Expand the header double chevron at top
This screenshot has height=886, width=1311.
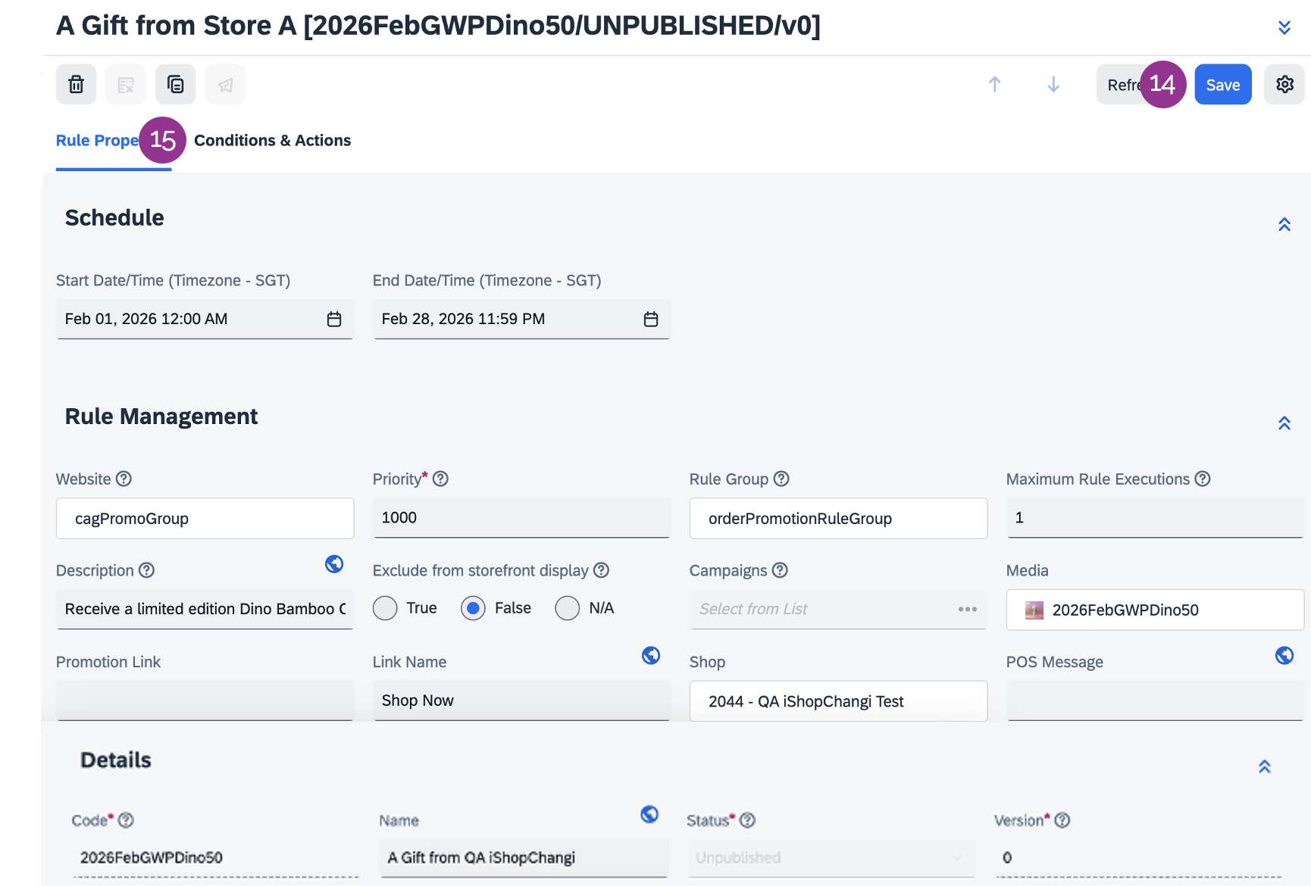pyautogui.click(x=1284, y=27)
